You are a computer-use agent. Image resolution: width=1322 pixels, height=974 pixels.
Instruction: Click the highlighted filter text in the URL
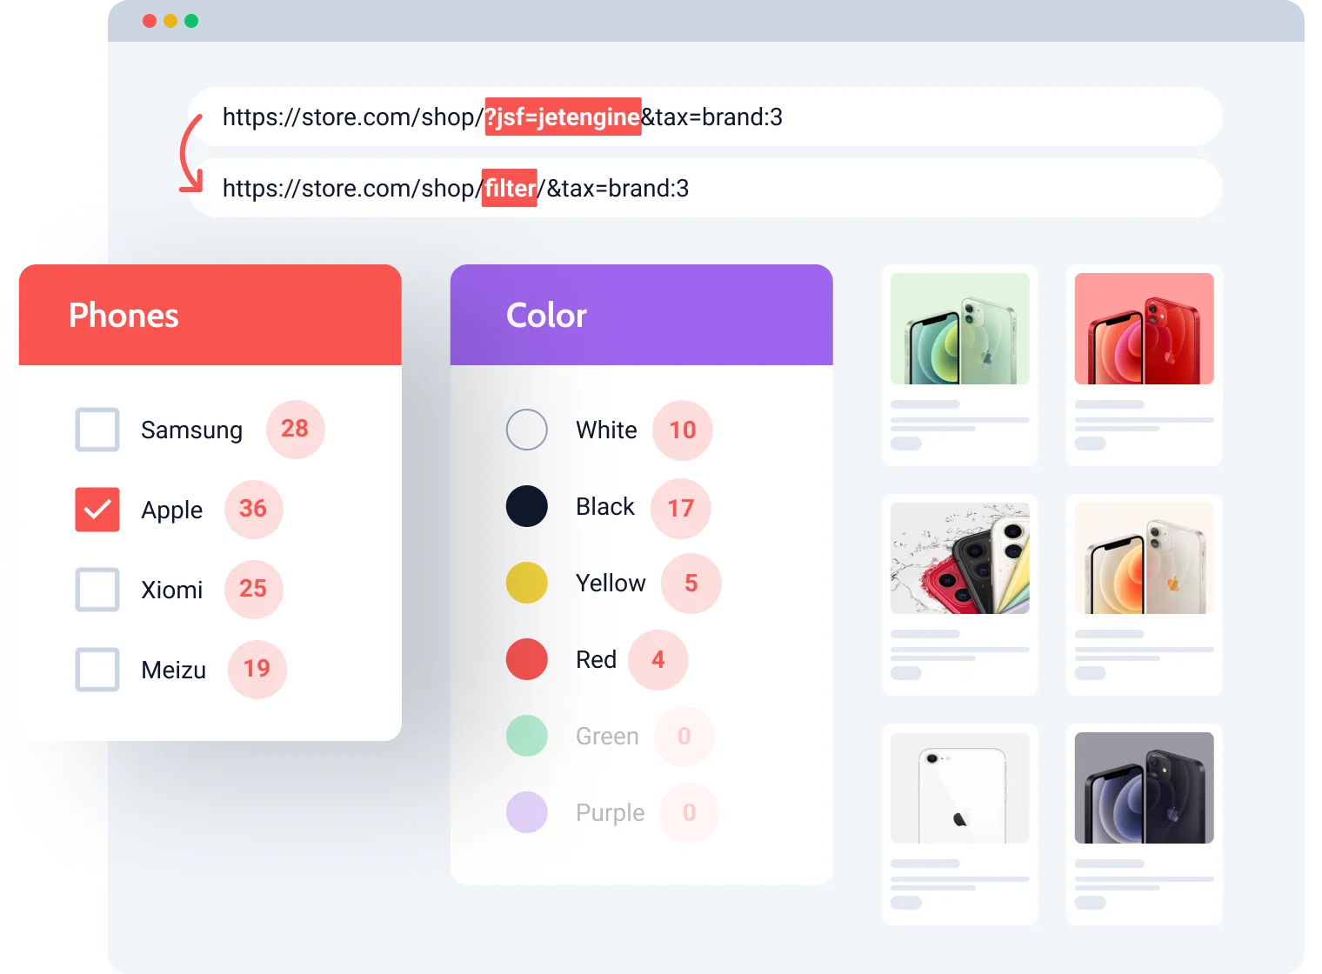pyautogui.click(x=509, y=188)
